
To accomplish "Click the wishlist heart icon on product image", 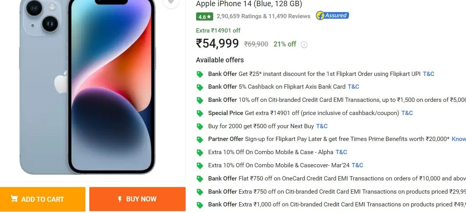I will coord(170,3).
